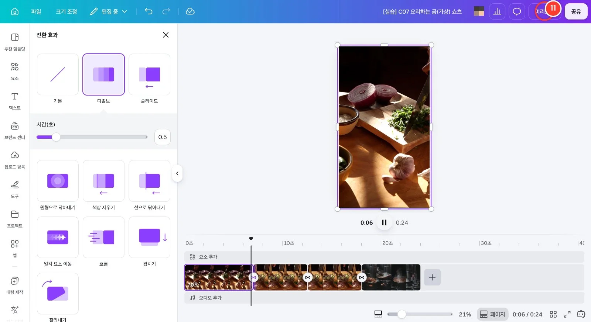Open the comments speech bubble
591x322 pixels.
pos(517,12)
